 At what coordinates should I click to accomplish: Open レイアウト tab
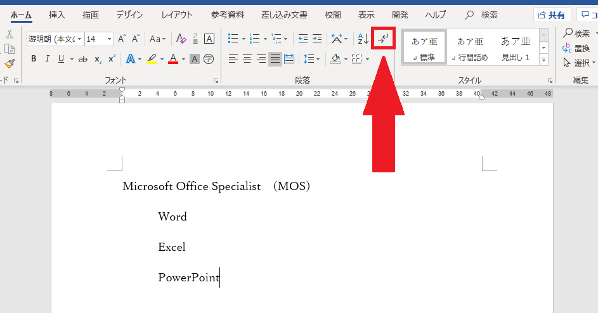click(177, 15)
